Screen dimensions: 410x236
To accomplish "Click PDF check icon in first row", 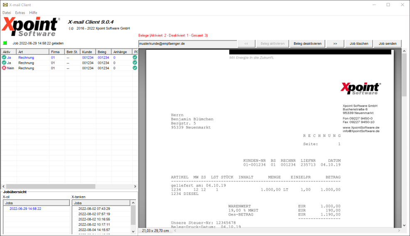I will (135, 57).
